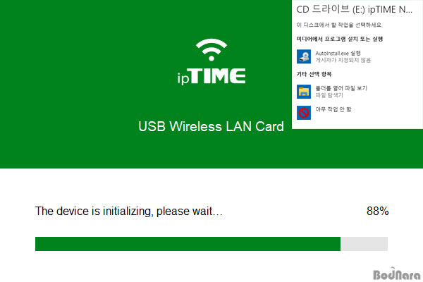
Task: Click the 게시자가 지정되지 않음 publisher text
Action: coord(343,60)
